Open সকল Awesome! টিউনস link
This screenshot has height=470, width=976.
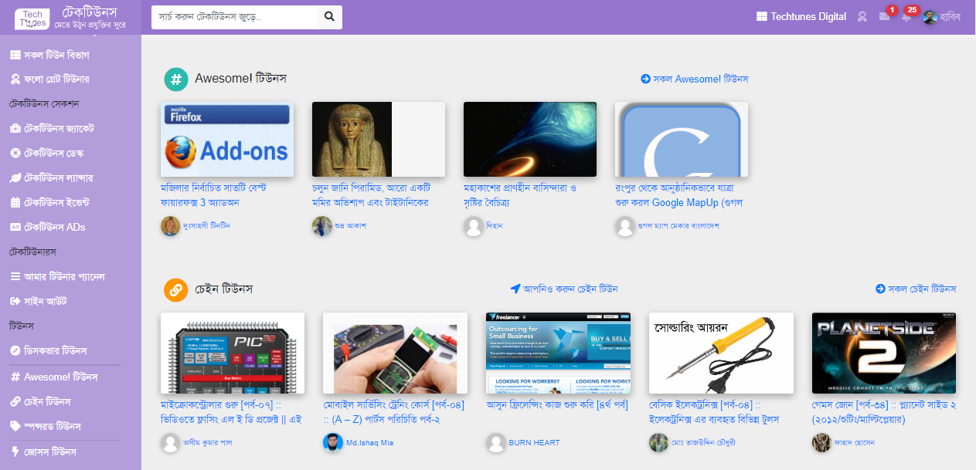[695, 79]
